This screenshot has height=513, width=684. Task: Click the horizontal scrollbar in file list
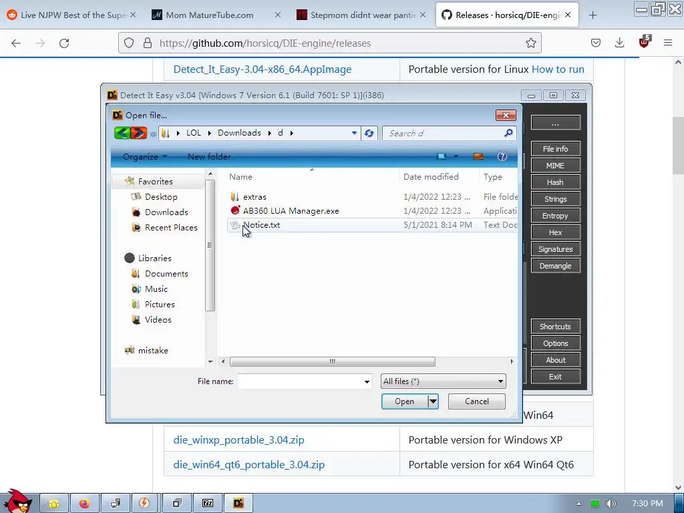[333, 361]
